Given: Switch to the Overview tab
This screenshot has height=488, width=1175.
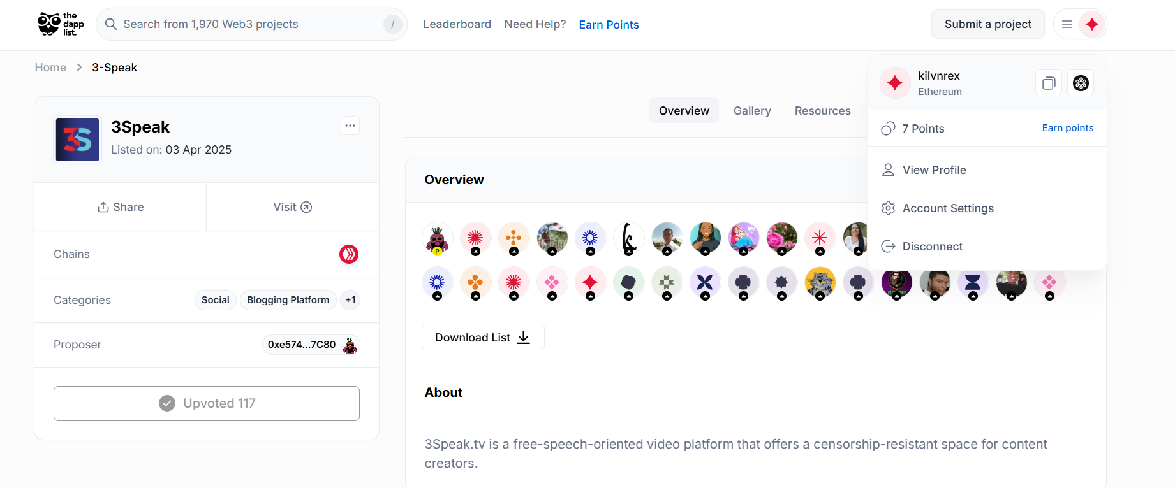Looking at the screenshot, I should (x=684, y=111).
